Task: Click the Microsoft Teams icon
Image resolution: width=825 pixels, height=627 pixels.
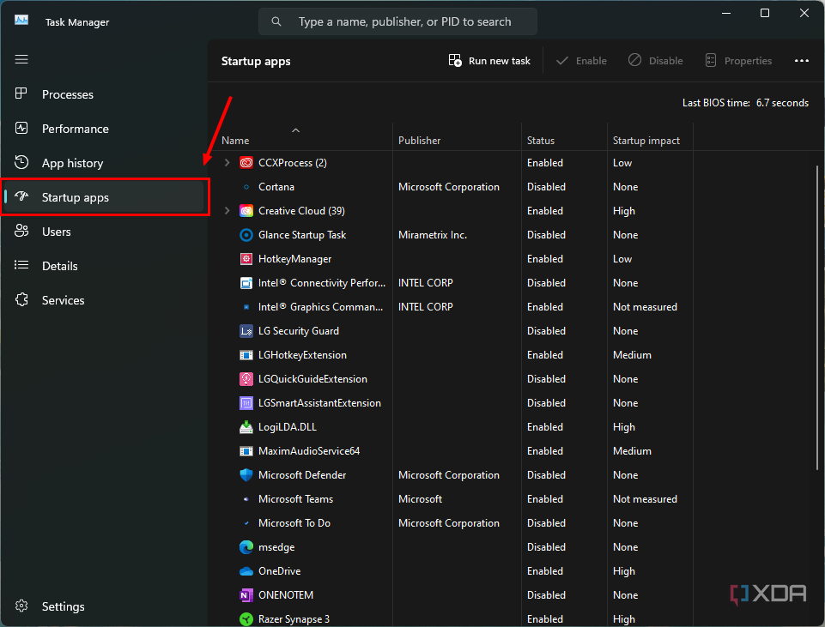Action: click(x=246, y=499)
